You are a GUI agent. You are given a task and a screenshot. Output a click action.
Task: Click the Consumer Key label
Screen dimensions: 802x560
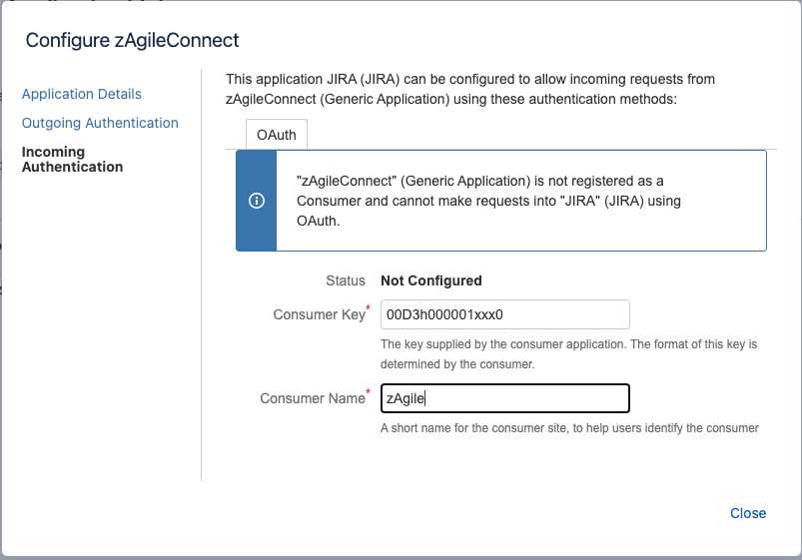(318, 314)
